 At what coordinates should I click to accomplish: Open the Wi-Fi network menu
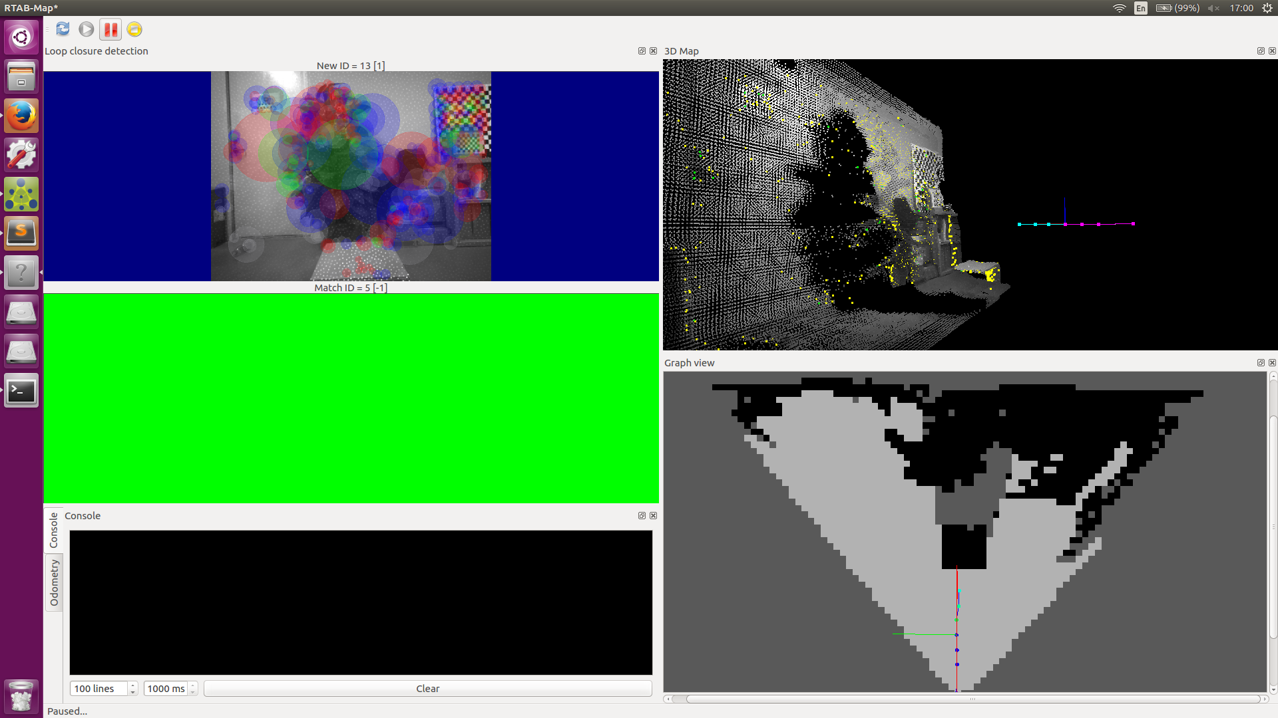(1119, 8)
